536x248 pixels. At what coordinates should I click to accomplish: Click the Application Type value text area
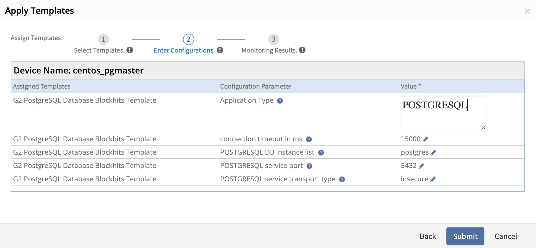(443, 113)
